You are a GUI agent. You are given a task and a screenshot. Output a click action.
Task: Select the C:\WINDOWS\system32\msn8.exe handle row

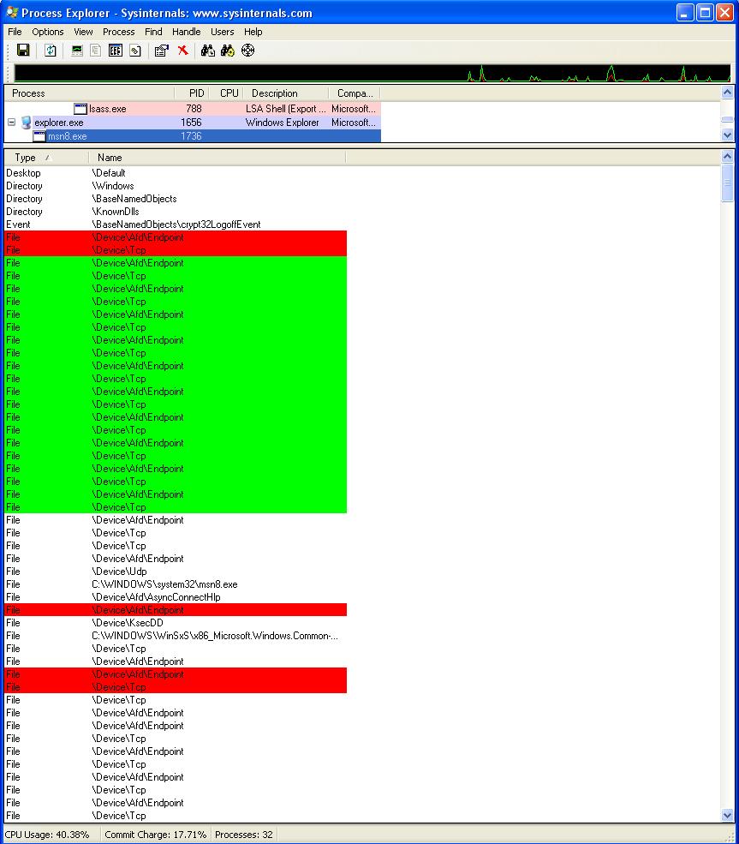(176, 584)
